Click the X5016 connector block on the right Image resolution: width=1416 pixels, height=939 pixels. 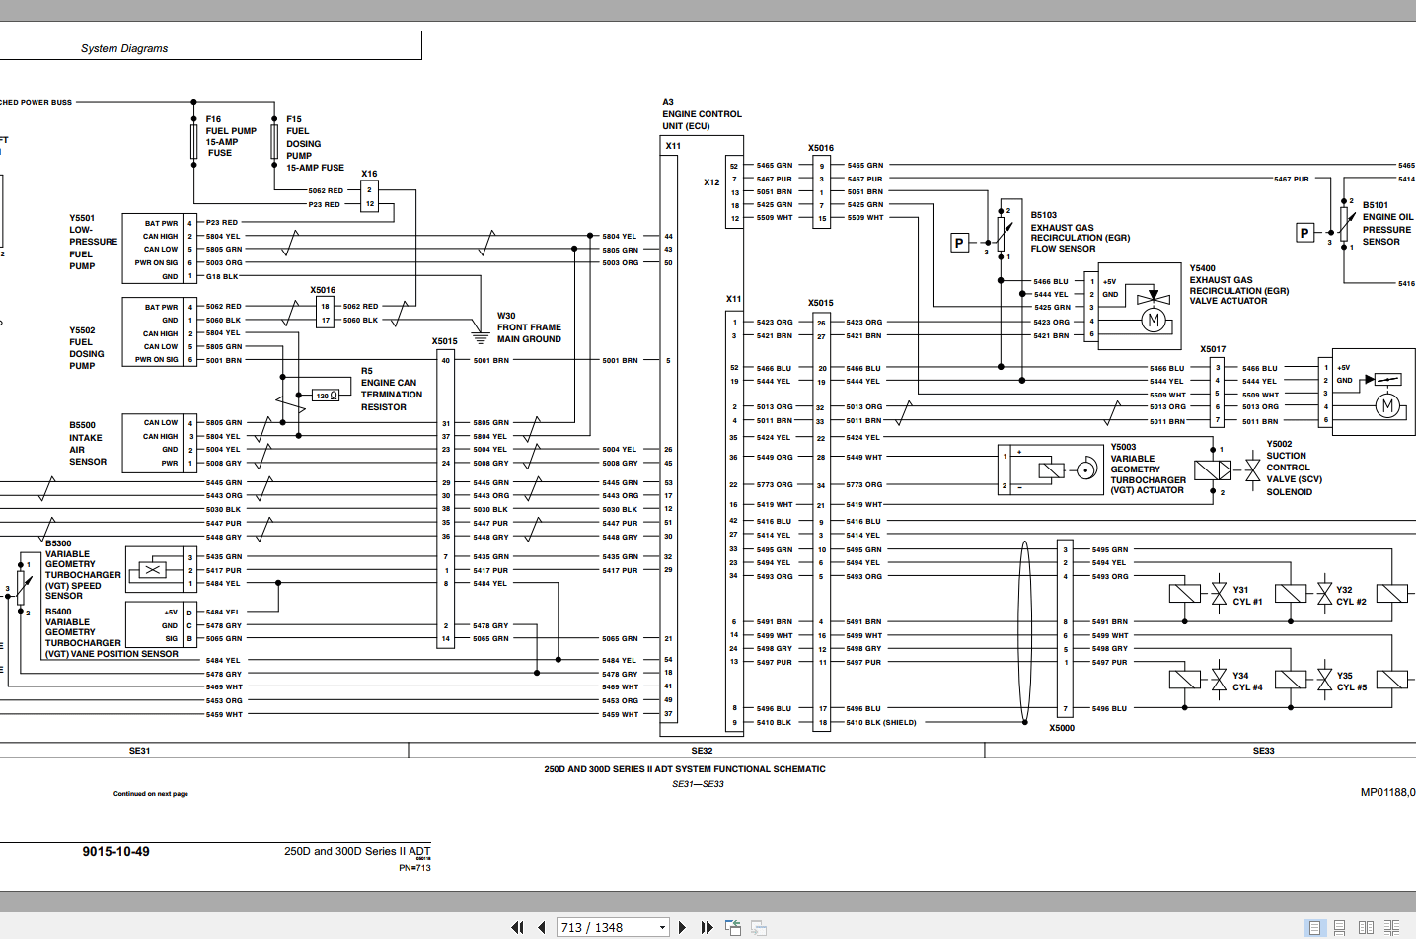point(821,192)
